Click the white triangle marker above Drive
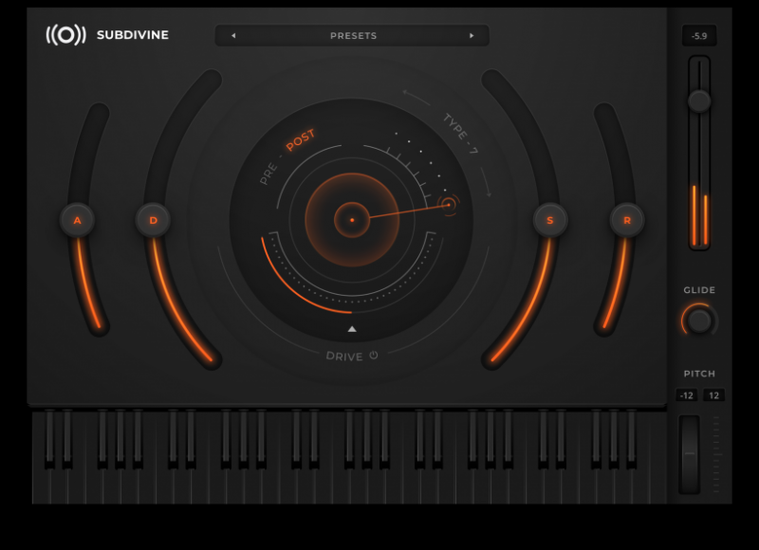This screenshot has height=550, width=759. click(352, 329)
